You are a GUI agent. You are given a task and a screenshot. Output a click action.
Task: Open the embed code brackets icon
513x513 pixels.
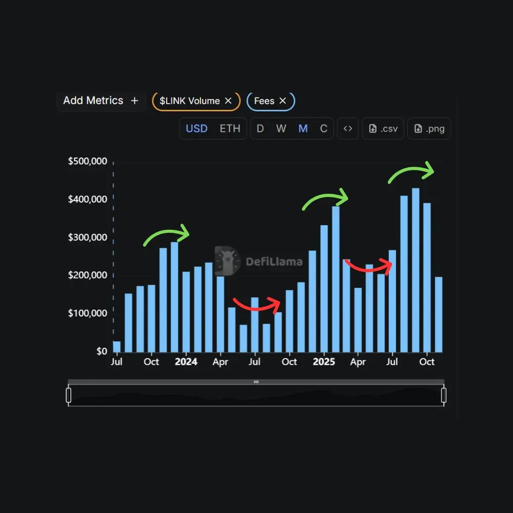point(348,129)
